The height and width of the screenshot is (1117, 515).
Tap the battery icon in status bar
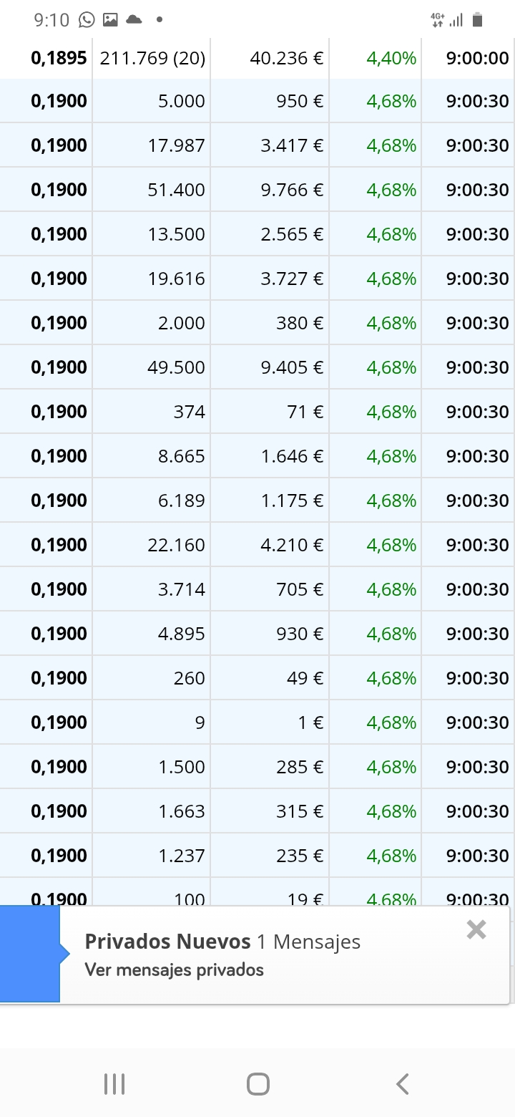pyautogui.click(x=478, y=20)
